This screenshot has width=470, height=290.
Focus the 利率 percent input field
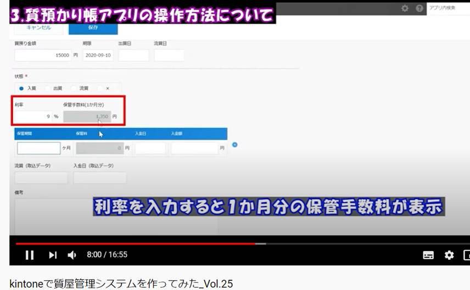(x=33, y=116)
